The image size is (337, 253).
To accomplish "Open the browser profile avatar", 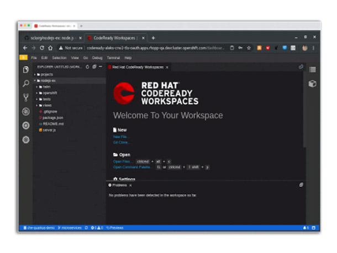I will tap(305, 48).
